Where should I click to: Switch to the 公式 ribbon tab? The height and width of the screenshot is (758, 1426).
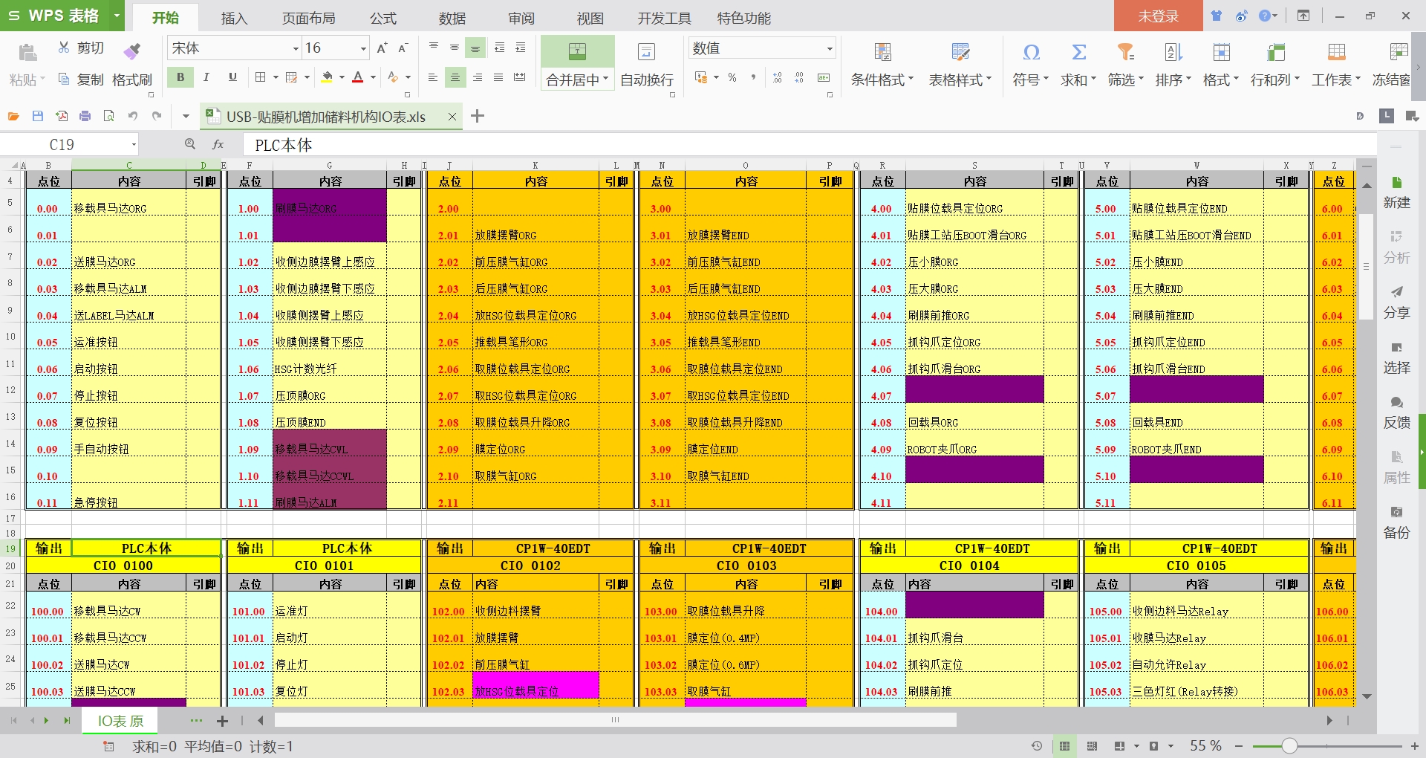[383, 18]
